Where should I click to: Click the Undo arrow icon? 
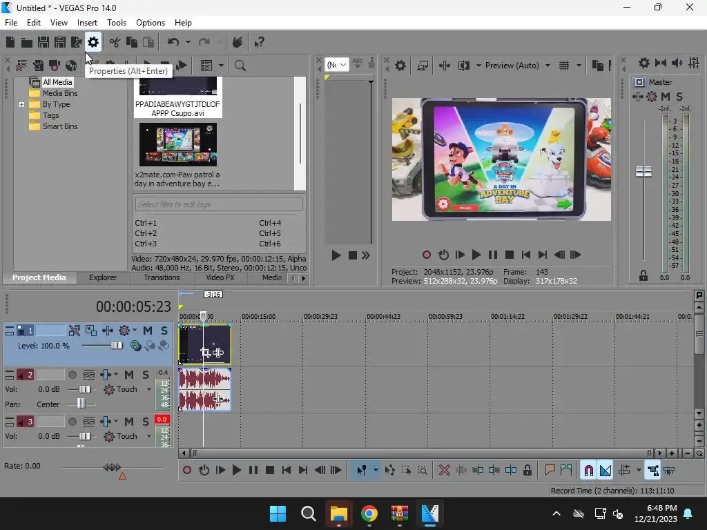point(173,42)
